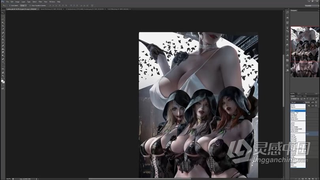
Task: Select the Rectangular Marquee tool
Action: point(3,16)
